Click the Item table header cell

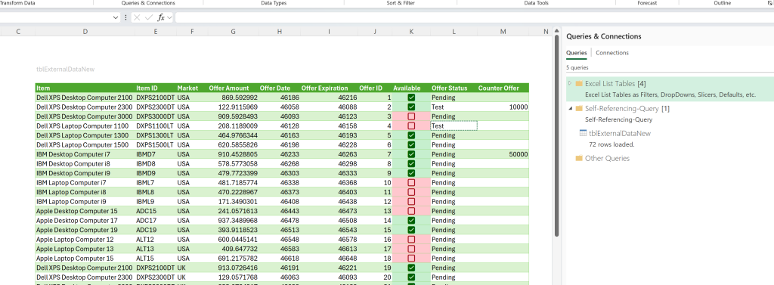pos(85,88)
